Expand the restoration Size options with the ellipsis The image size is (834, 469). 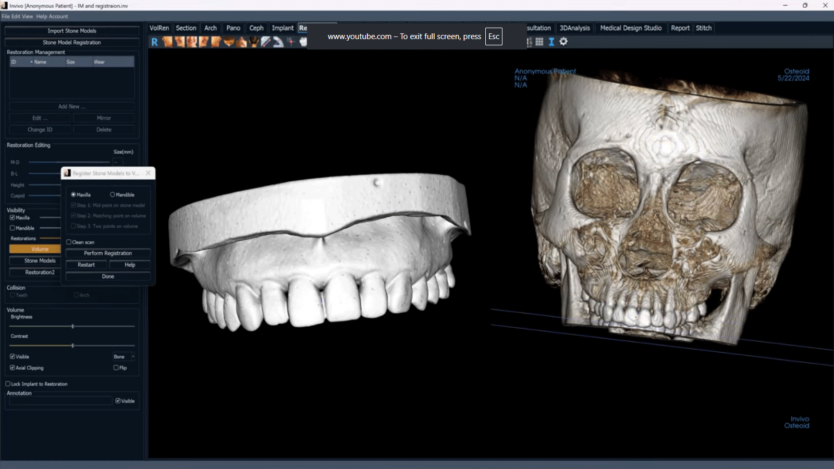(116, 162)
